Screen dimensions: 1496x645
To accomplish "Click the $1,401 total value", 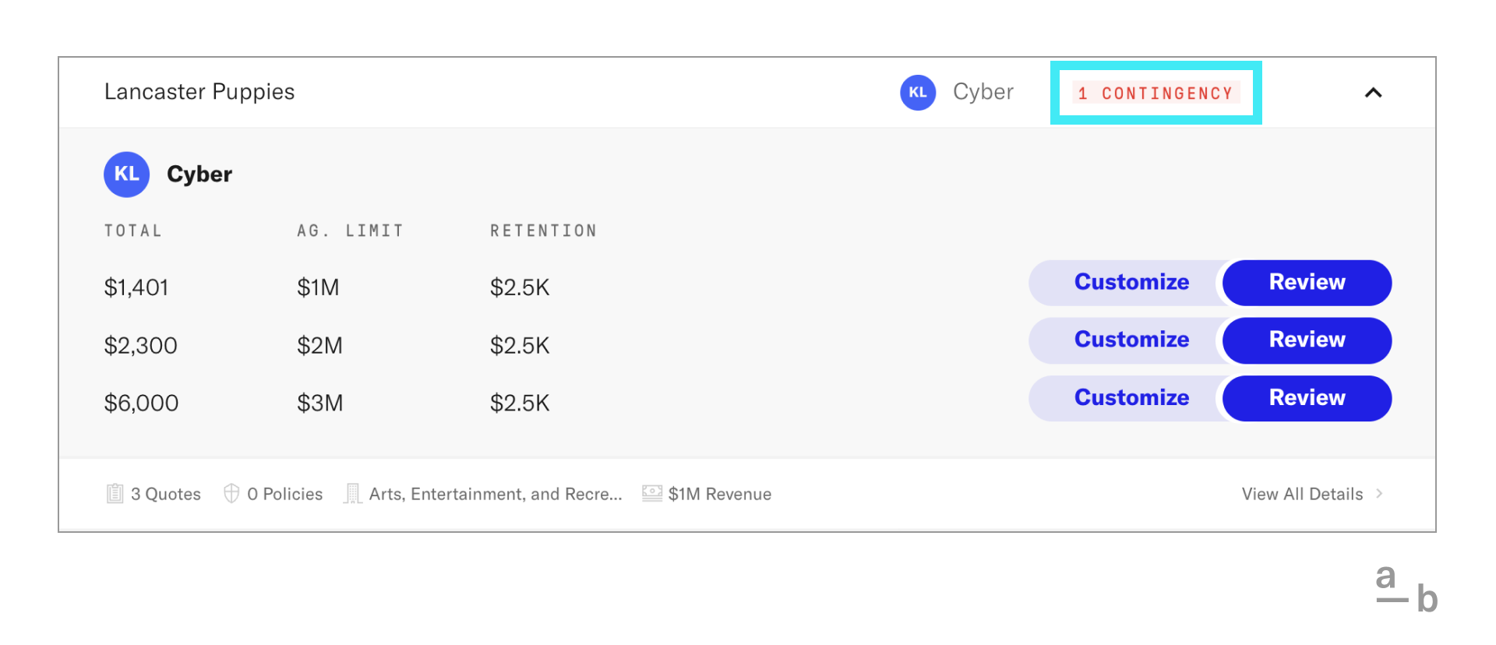I will point(136,287).
